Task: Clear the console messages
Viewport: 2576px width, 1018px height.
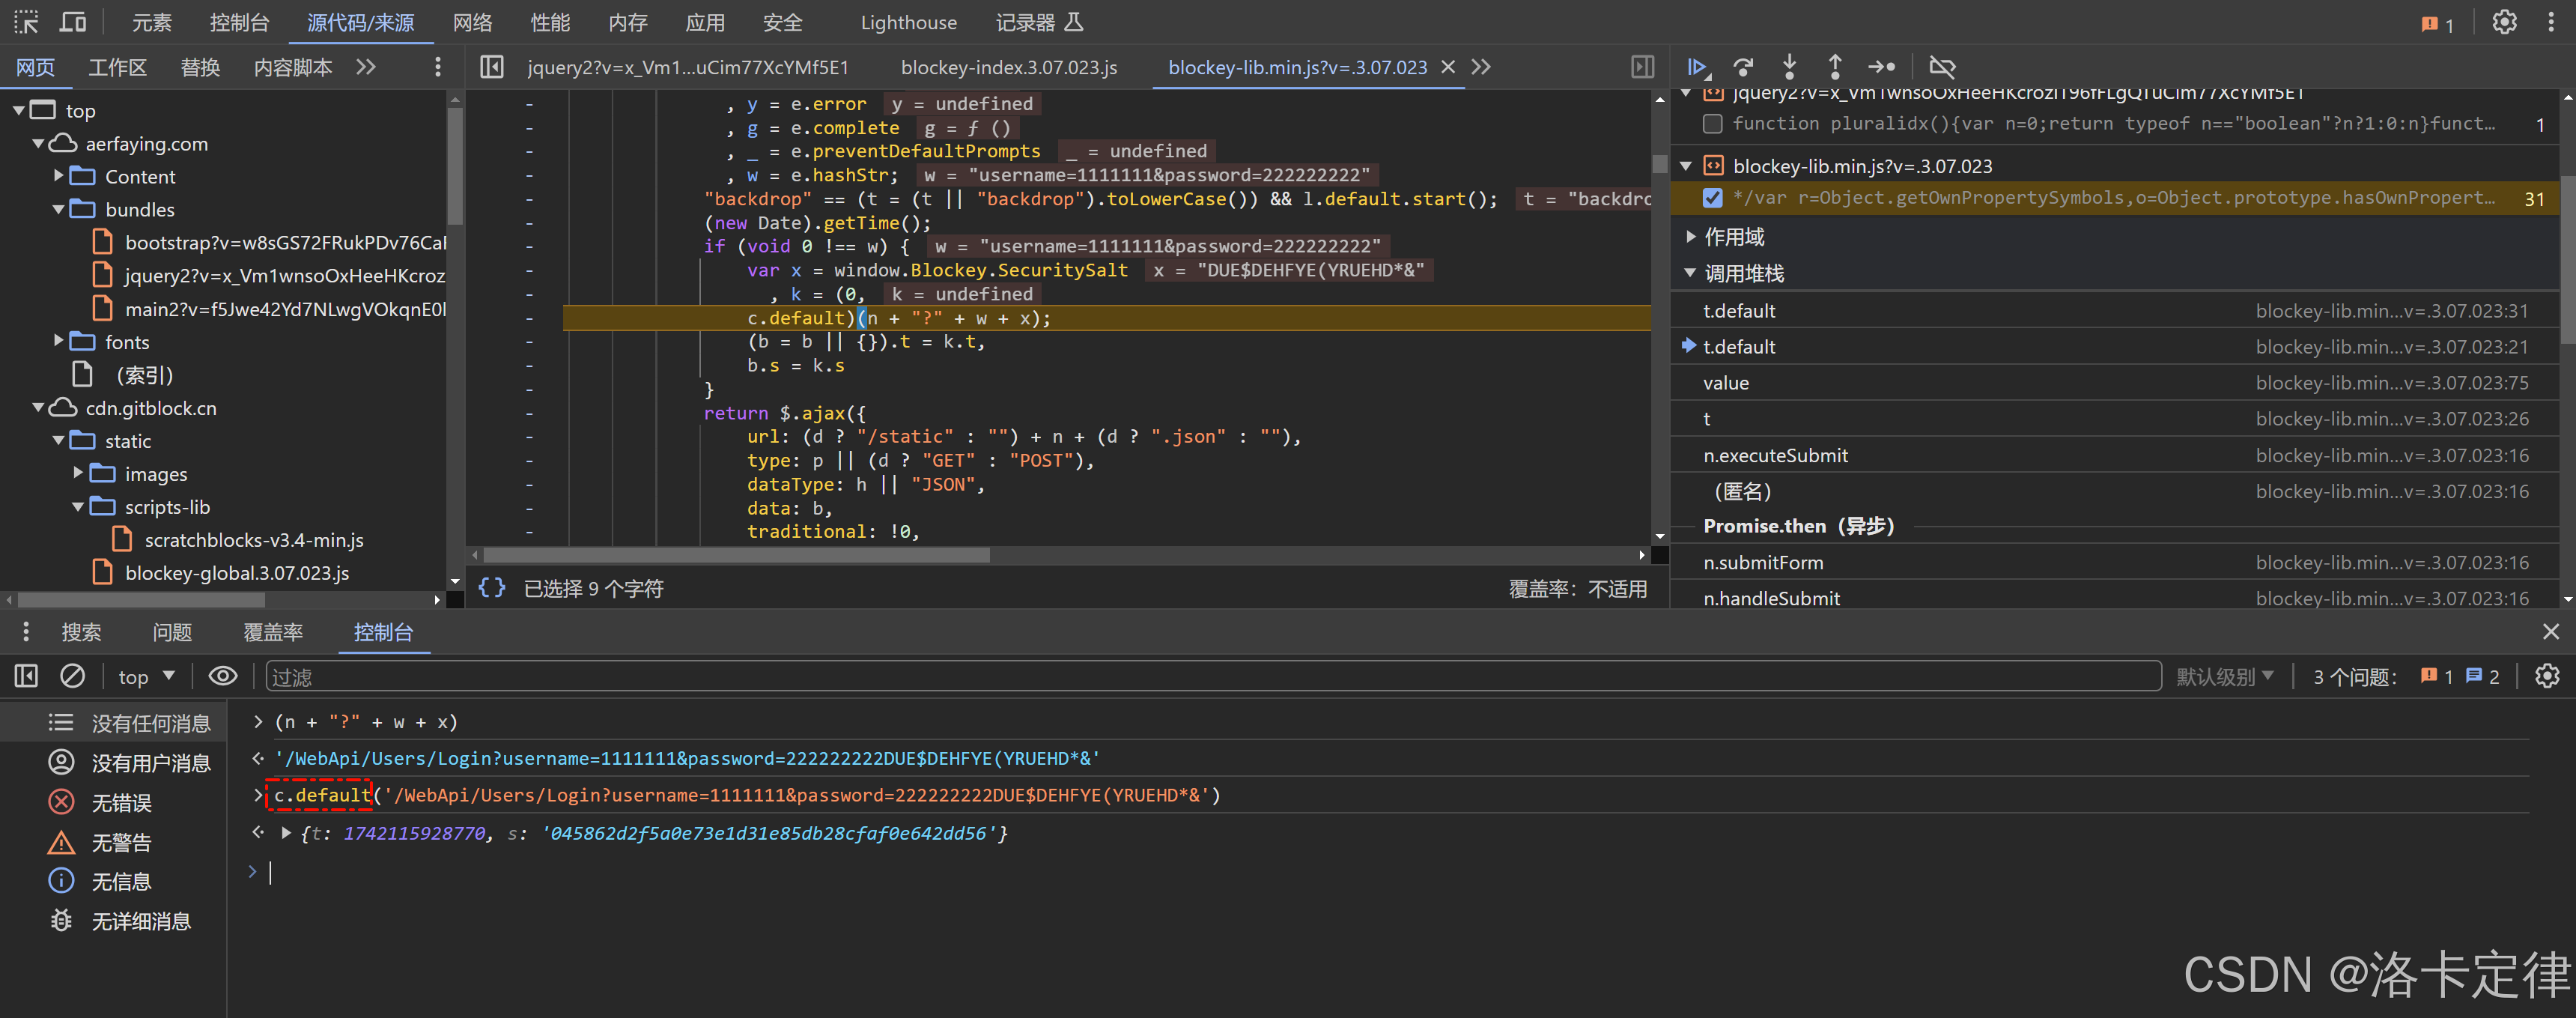Action: pos(73,677)
